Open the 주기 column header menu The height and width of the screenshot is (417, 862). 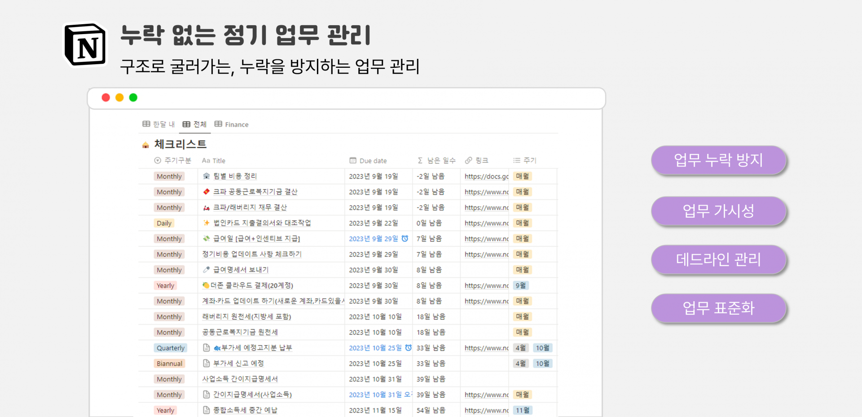click(524, 160)
